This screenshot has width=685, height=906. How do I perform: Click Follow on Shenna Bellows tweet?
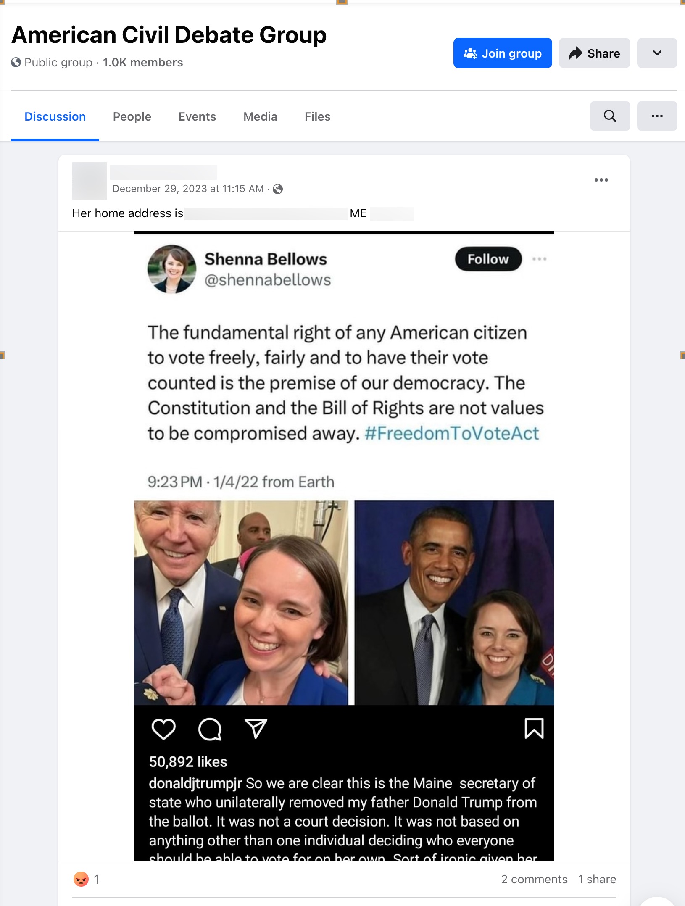tap(488, 259)
